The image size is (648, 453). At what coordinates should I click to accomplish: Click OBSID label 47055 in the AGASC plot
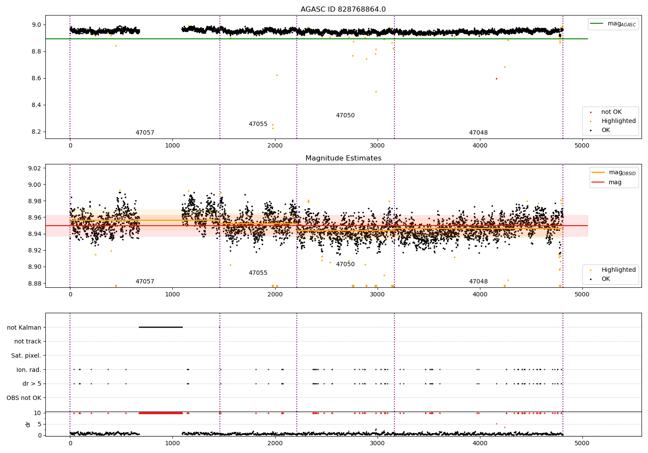(x=258, y=124)
